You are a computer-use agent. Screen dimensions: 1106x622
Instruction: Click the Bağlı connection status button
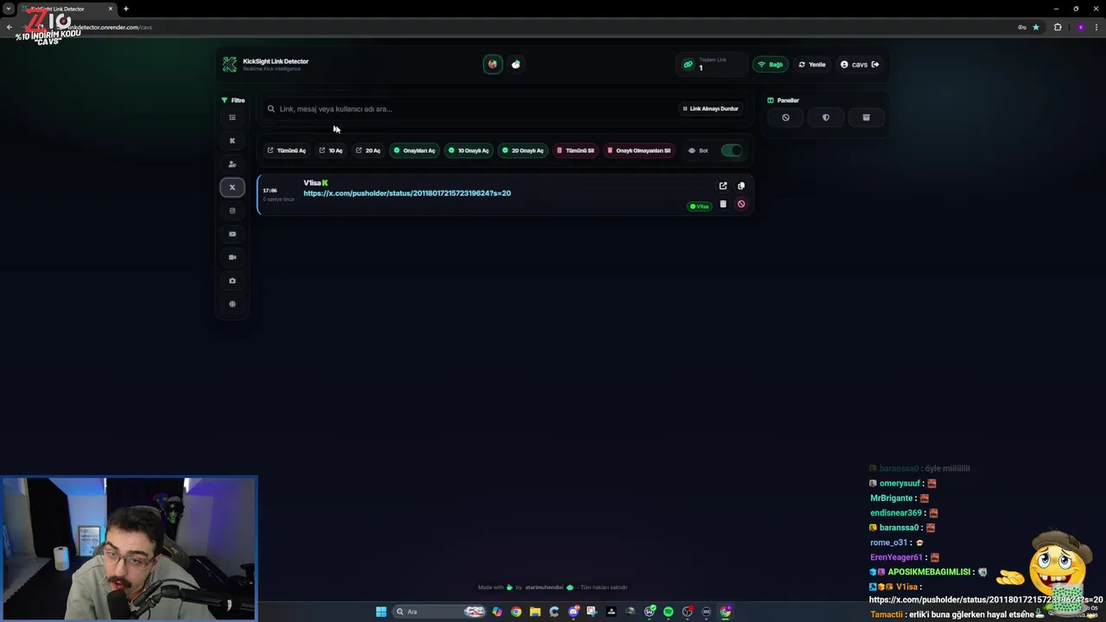[x=771, y=65]
